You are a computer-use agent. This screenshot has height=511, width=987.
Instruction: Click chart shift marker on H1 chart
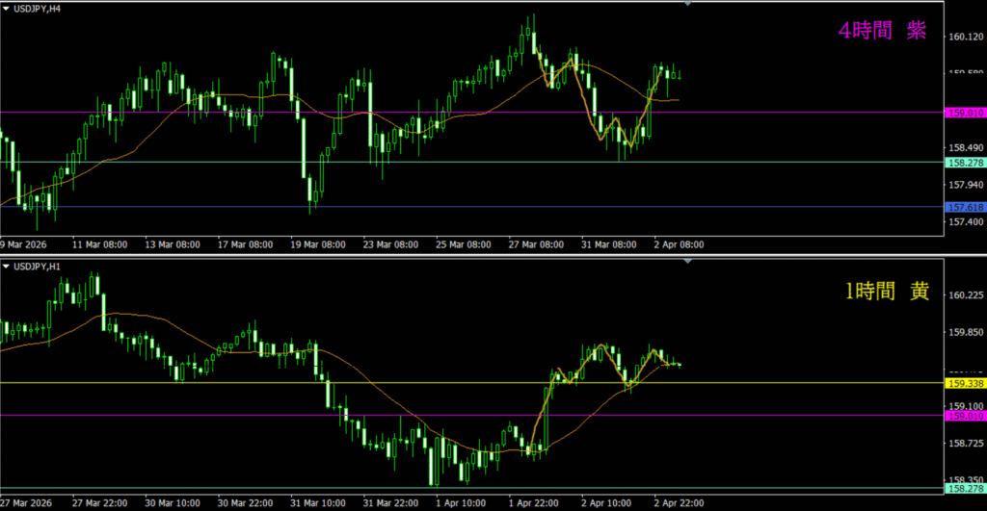[687, 263]
